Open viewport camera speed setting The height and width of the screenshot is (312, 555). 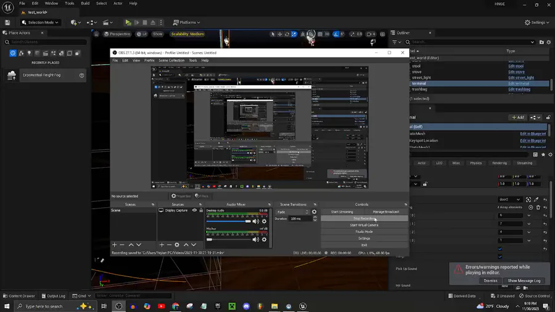point(371,34)
